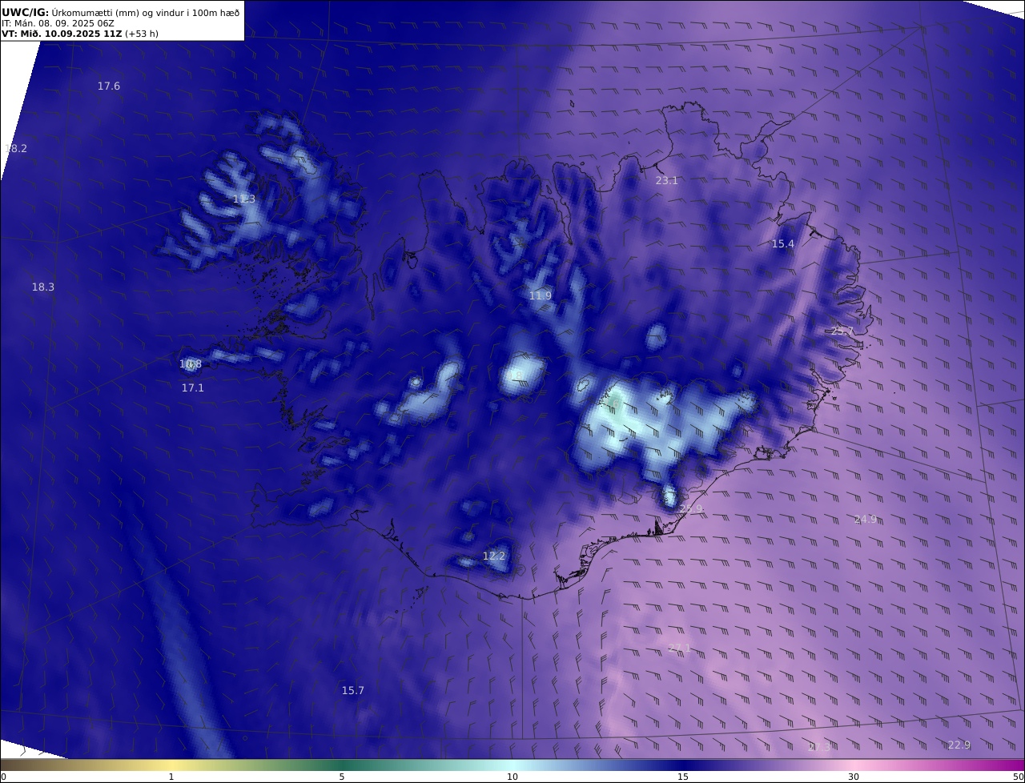The width and height of the screenshot is (1025, 783).
Task: Click the colorbar tick label 5
Action: click(x=342, y=777)
